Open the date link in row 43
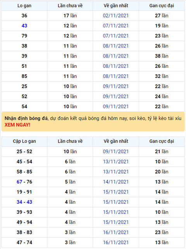 coord(116,26)
